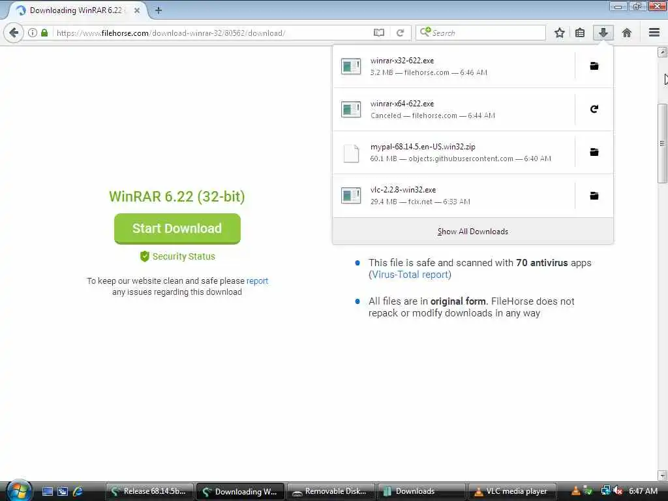Click the URL address field
The width and height of the screenshot is (668, 501).
[x=213, y=33]
